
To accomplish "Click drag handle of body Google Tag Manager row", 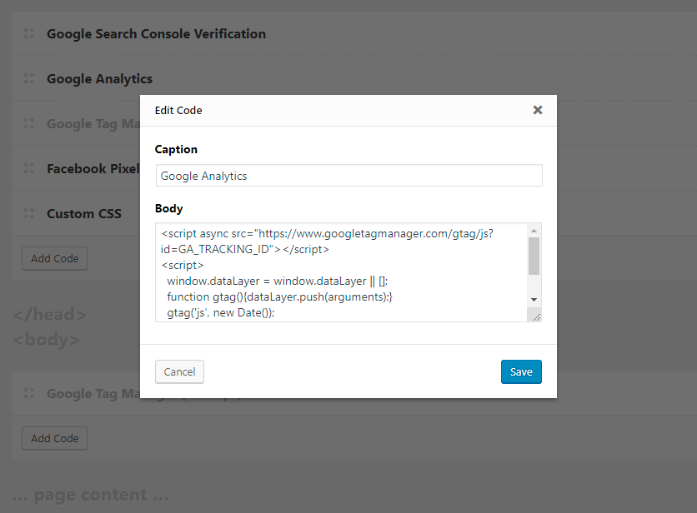I will (x=29, y=393).
